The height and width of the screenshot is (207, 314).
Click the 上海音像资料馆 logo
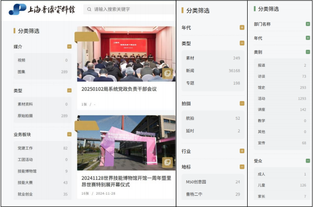40,9
